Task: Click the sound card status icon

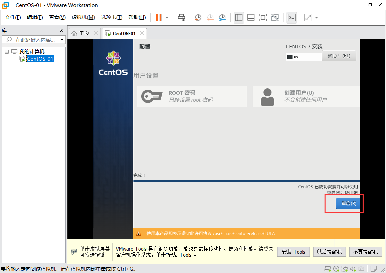Action: click(x=353, y=269)
